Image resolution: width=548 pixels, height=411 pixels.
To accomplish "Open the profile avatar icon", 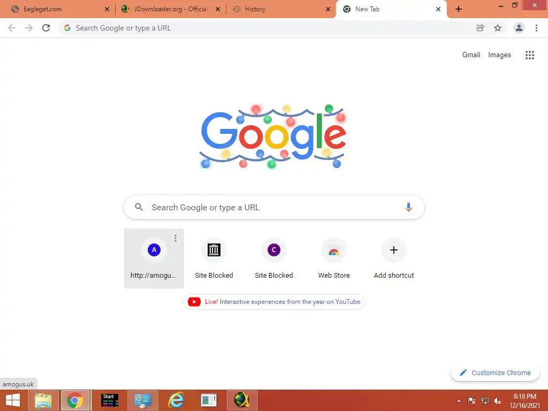I will tap(519, 28).
